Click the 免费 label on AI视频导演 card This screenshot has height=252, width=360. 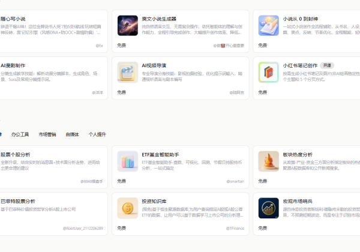pos(121,92)
